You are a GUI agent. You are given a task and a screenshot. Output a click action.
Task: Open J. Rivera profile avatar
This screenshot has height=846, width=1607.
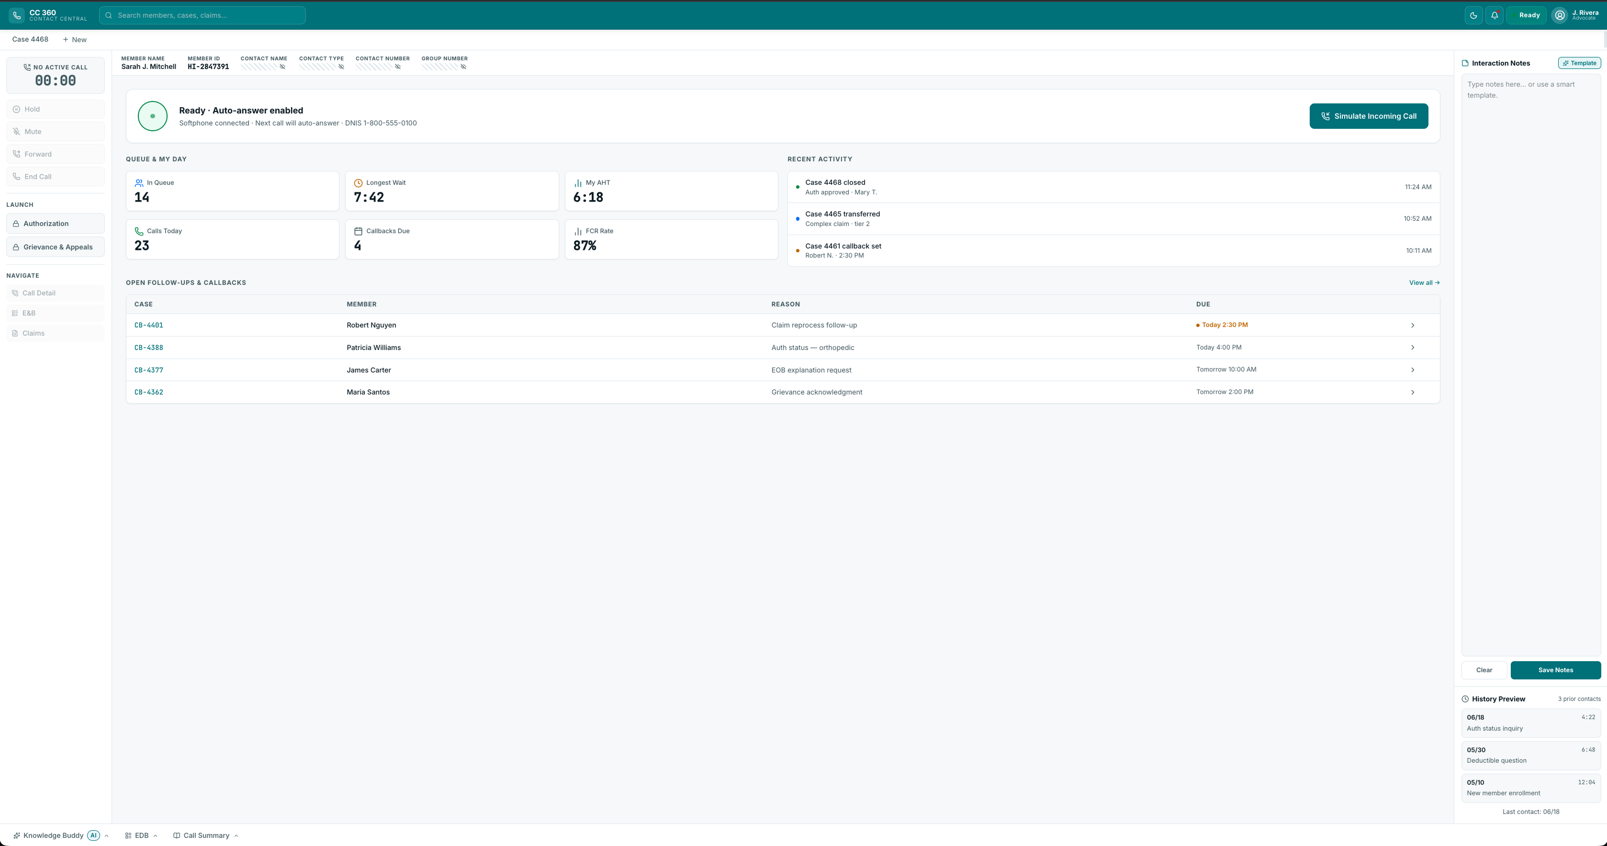[1560, 15]
